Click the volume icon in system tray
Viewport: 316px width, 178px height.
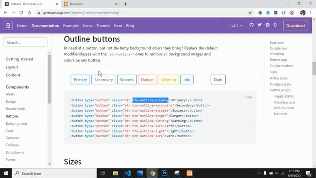[276, 173]
